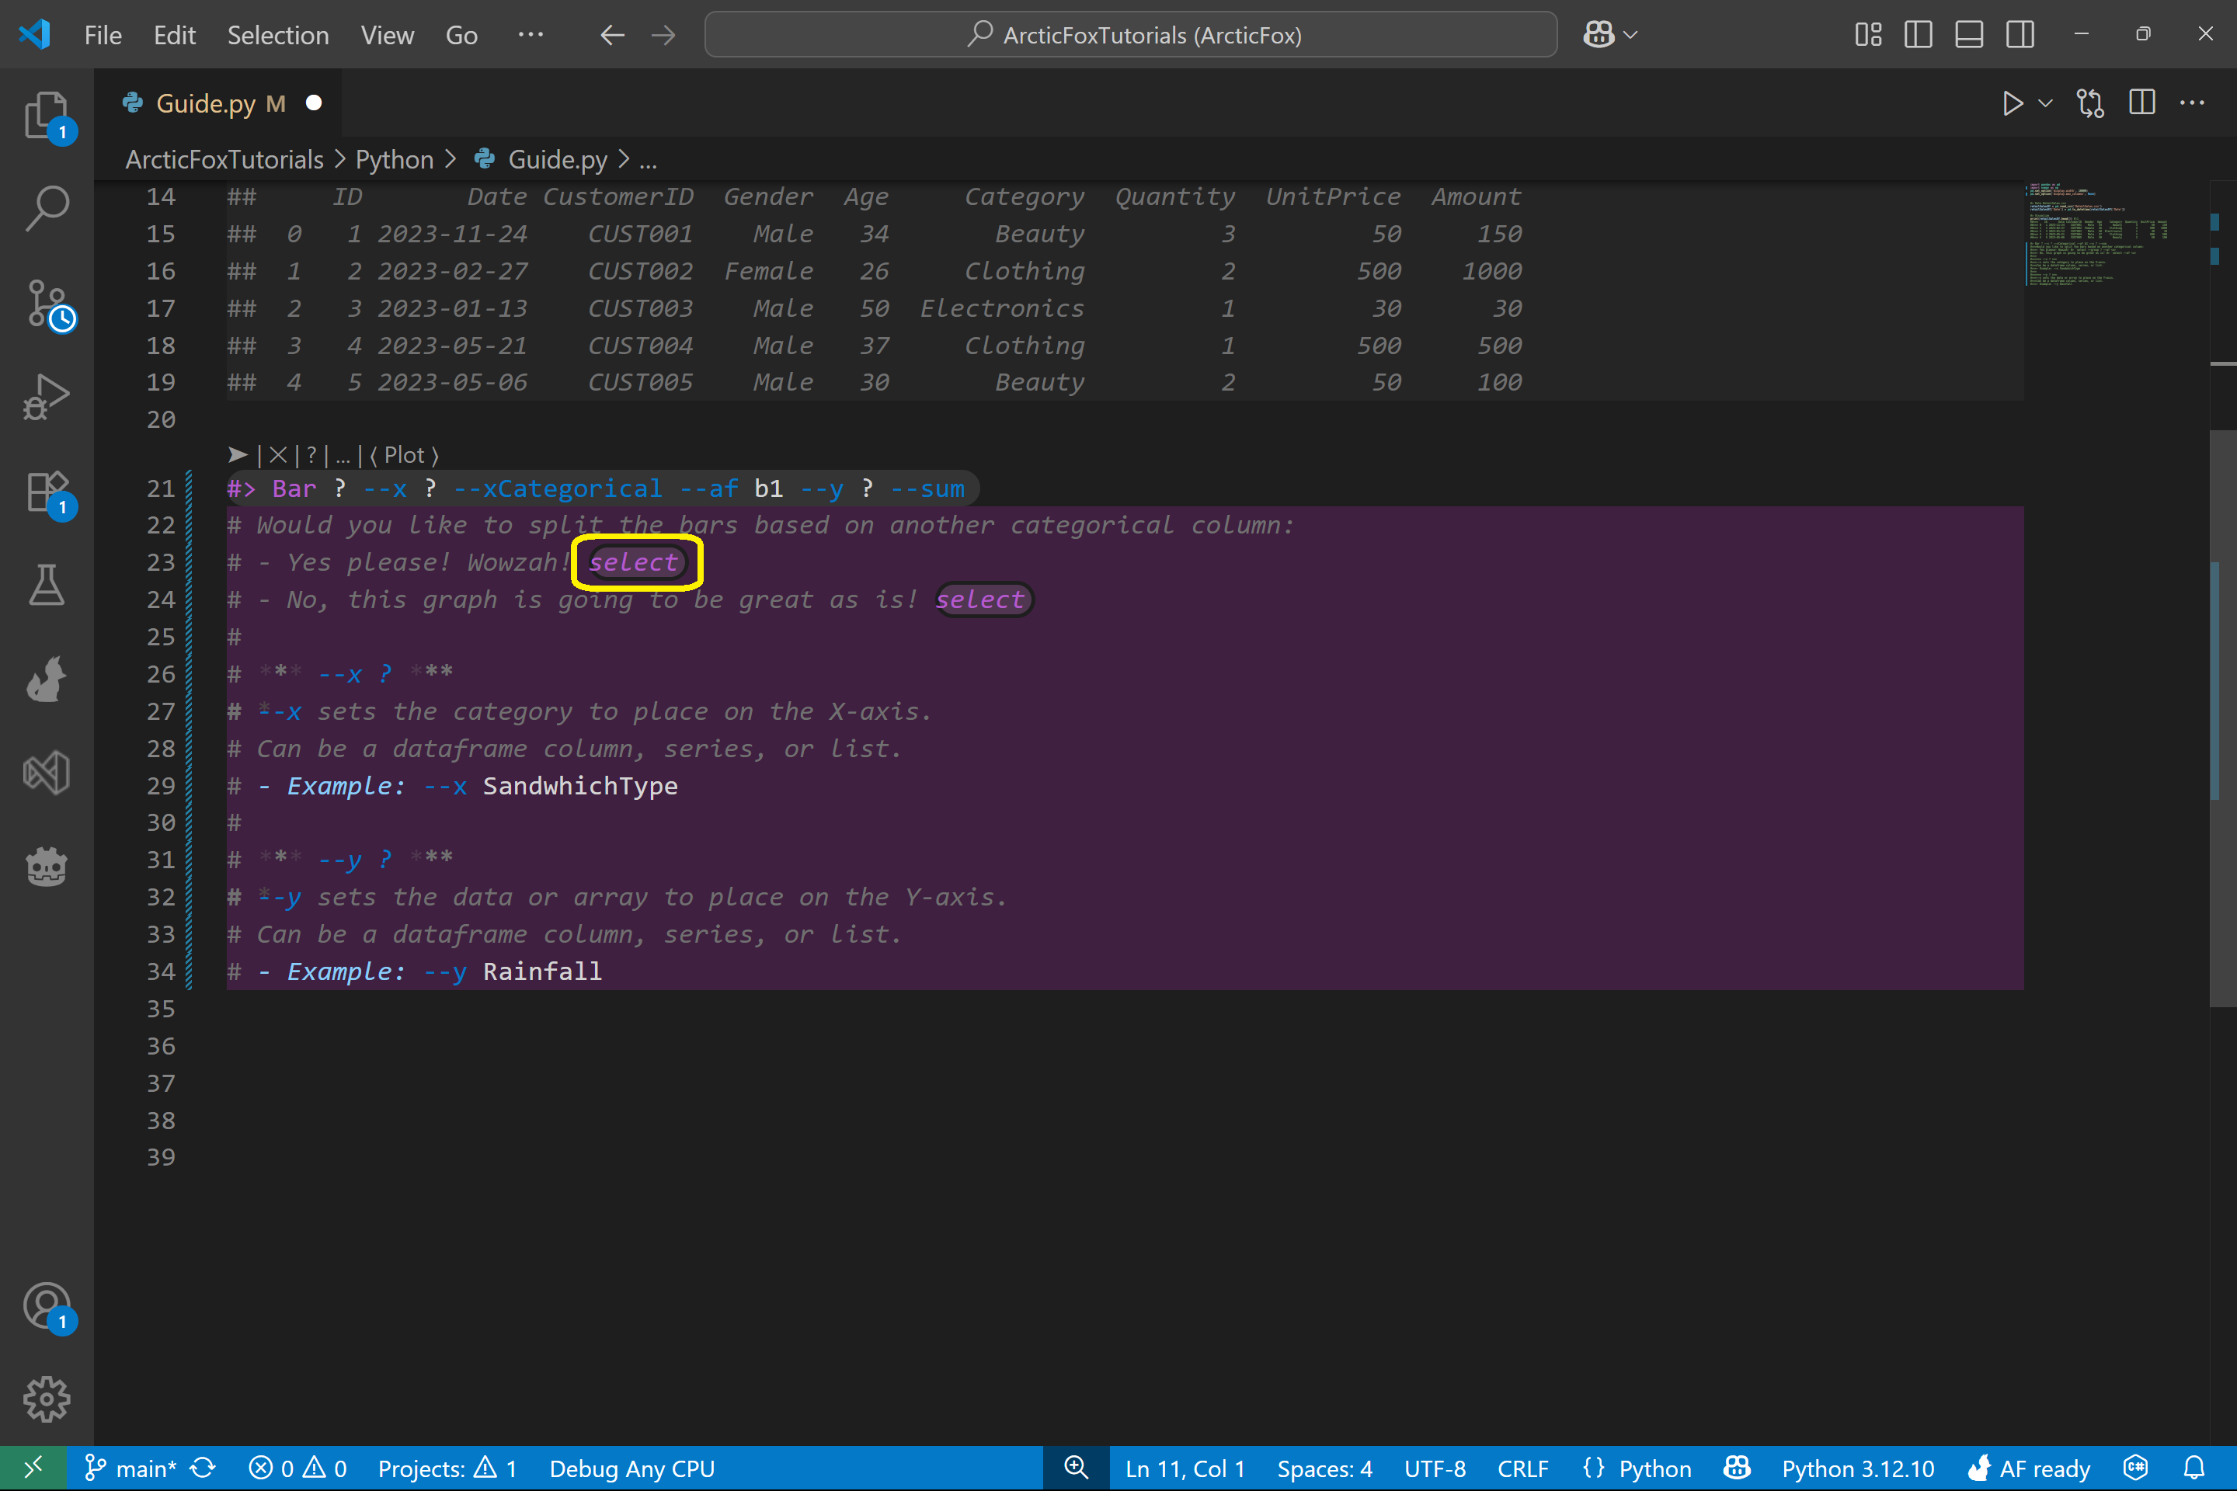Toggle the Secondary Side Bar
Screen dimensions: 2237x1491
2020,35
